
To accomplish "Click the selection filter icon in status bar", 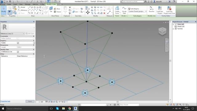I will pos(187,105).
